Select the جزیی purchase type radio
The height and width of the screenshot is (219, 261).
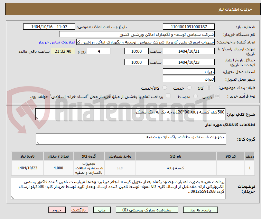click(x=217, y=96)
